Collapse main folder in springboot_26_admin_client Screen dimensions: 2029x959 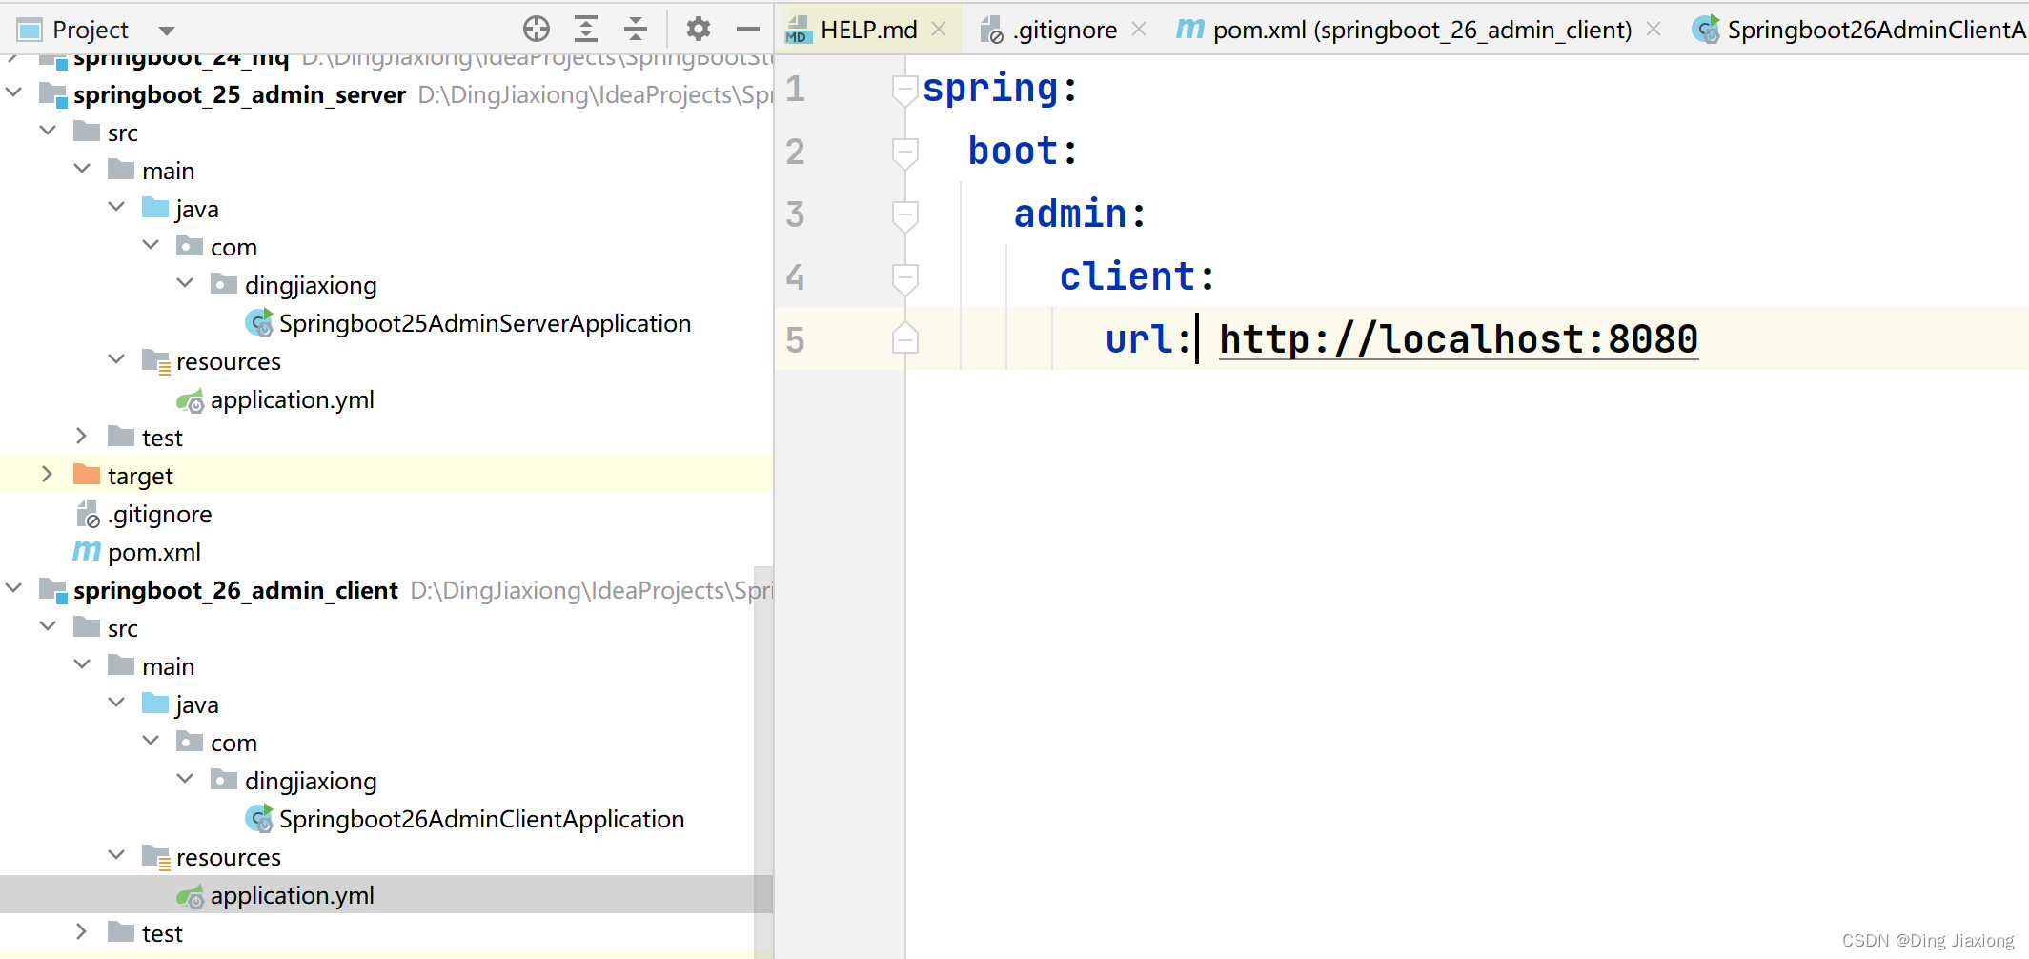(83, 664)
